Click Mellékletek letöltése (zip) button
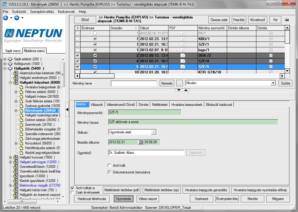This screenshot has height=212, width=298. coord(162,190)
